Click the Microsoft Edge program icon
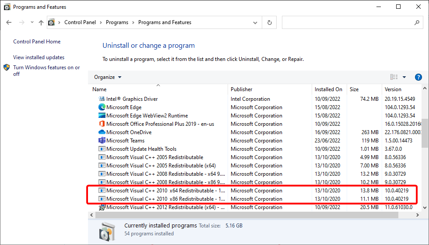 [x=102, y=107]
